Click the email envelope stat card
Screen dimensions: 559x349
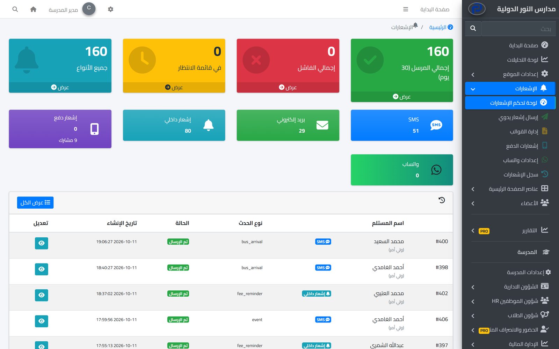pyautogui.click(x=288, y=125)
